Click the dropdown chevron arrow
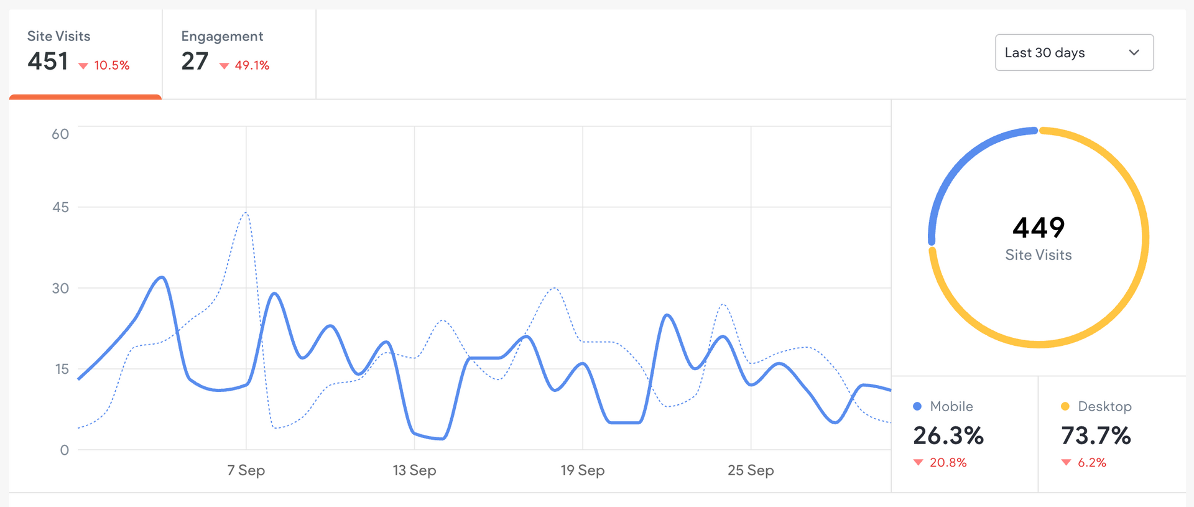1194x507 pixels. 1134,53
